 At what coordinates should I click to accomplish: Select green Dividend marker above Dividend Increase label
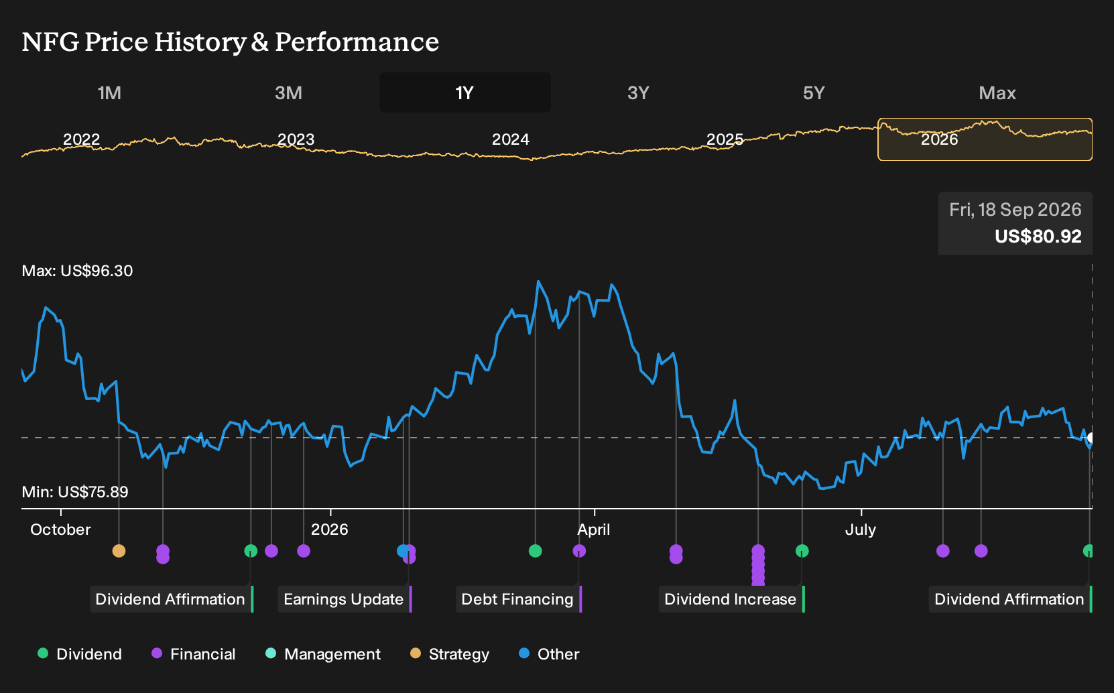click(x=802, y=551)
